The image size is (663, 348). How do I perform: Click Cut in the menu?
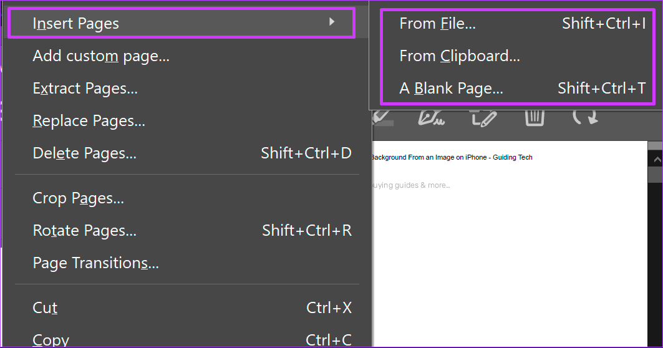45,308
